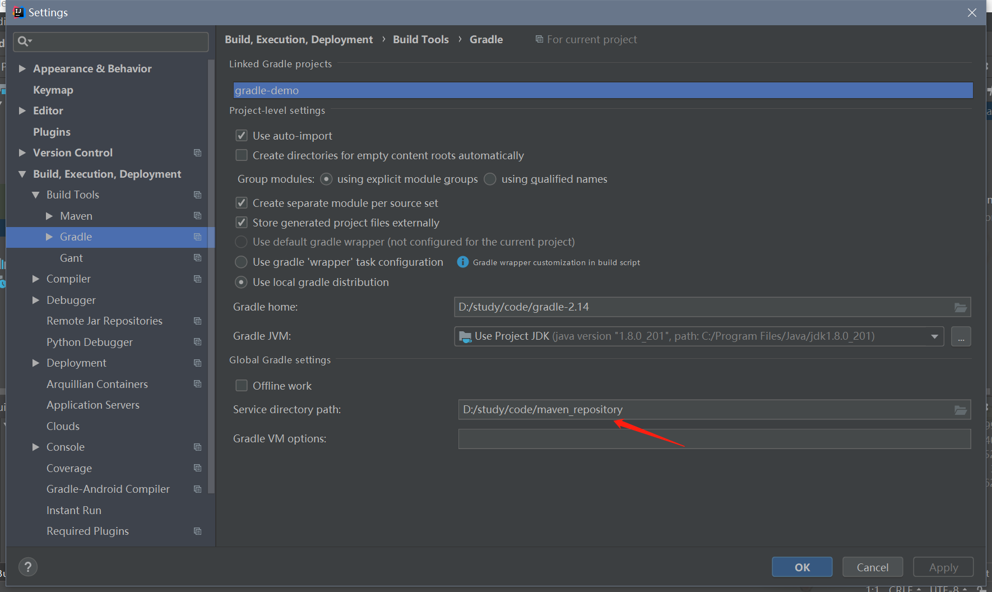Click project-level icon next to Deployment
Screen dimensions: 992x592
(x=197, y=363)
